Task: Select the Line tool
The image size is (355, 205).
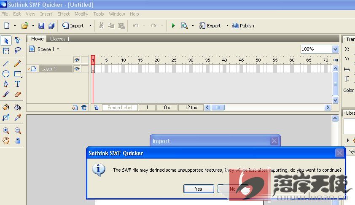Action: click(6, 64)
